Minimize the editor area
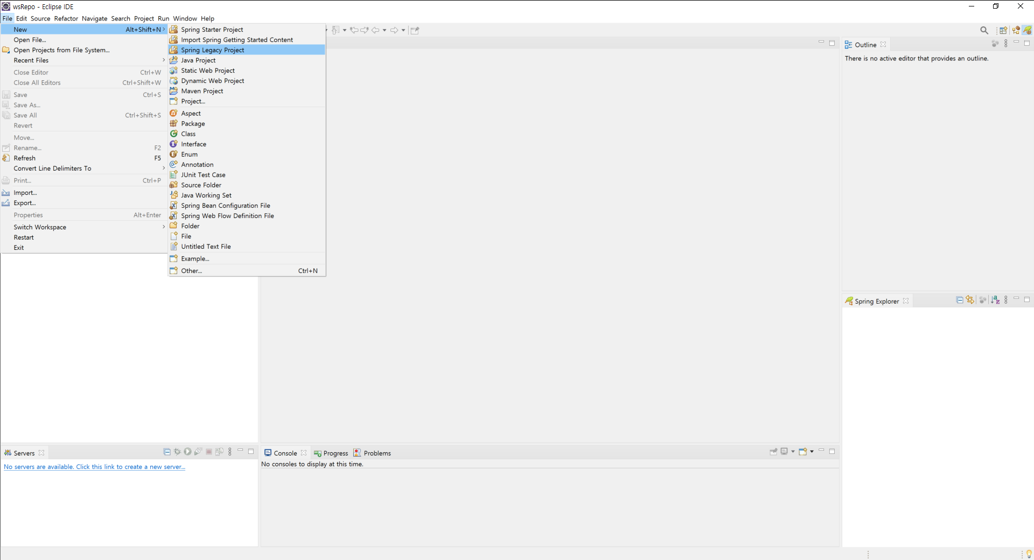This screenshot has width=1034, height=560. [821, 42]
